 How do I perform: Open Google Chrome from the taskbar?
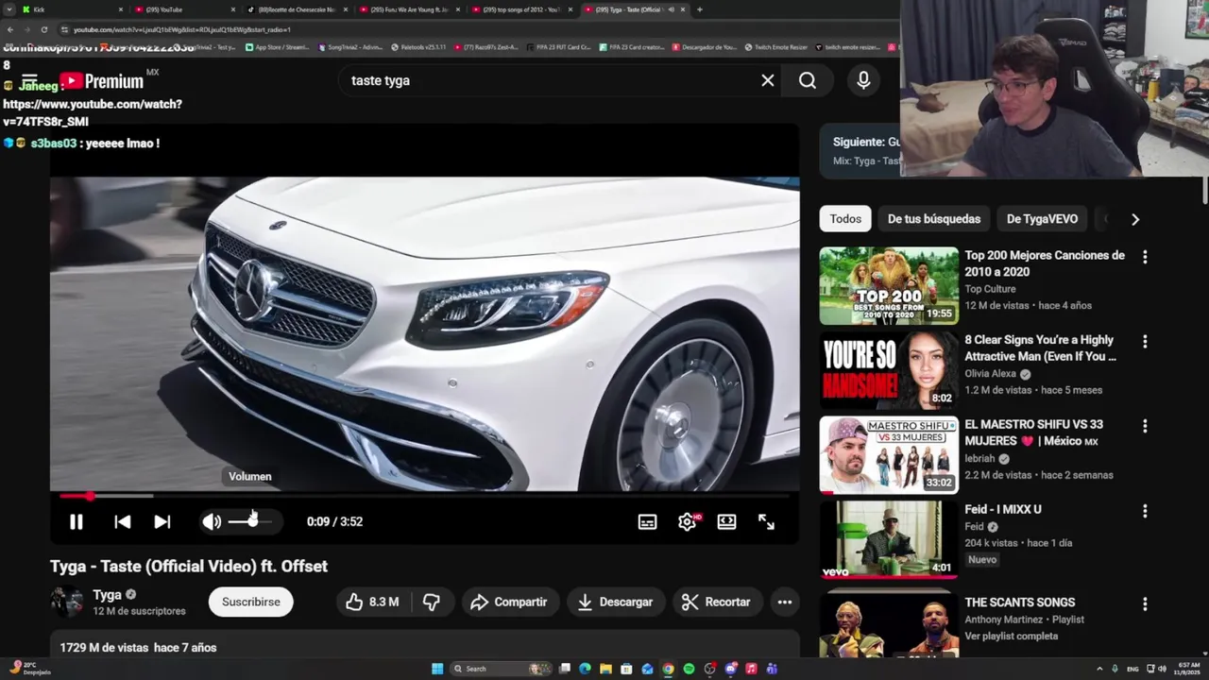coord(668,669)
